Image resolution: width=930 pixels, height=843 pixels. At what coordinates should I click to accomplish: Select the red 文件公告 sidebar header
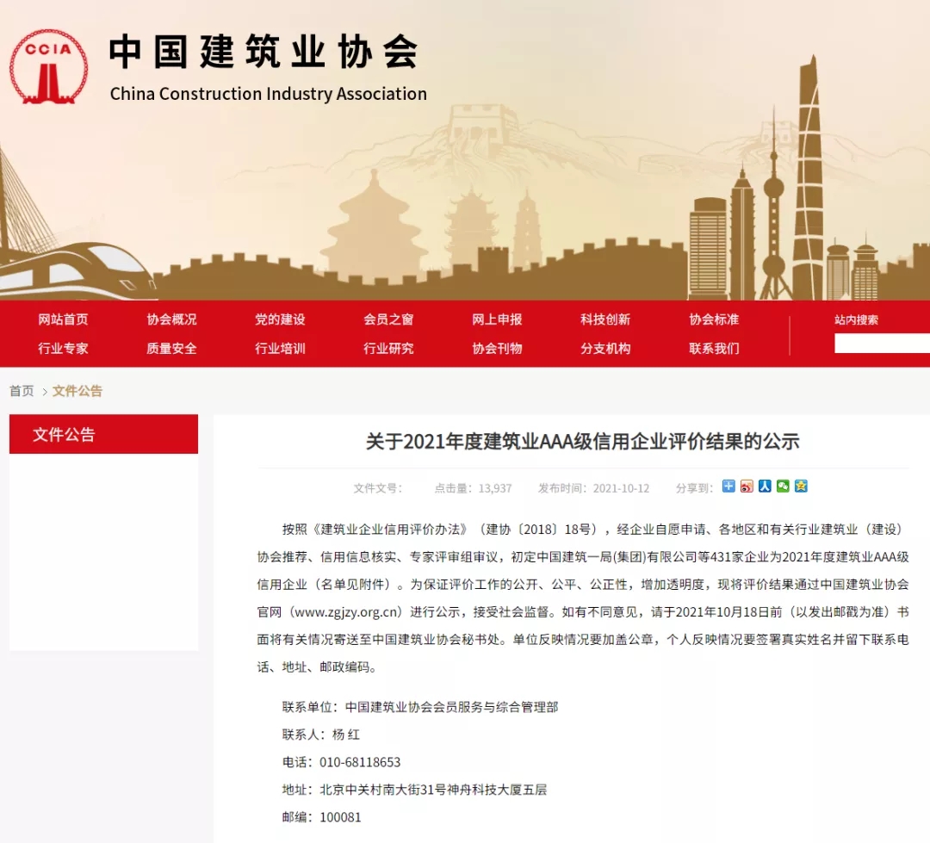tap(104, 434)
